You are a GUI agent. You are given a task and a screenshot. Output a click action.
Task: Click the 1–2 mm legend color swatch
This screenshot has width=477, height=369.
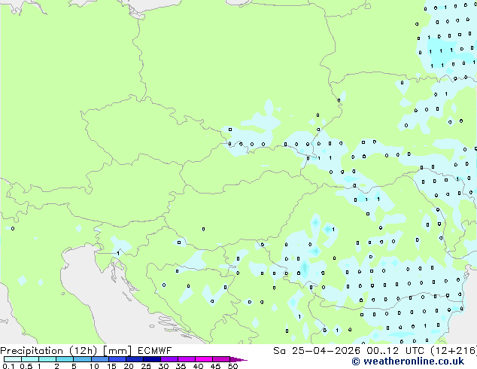coord(47,359)
